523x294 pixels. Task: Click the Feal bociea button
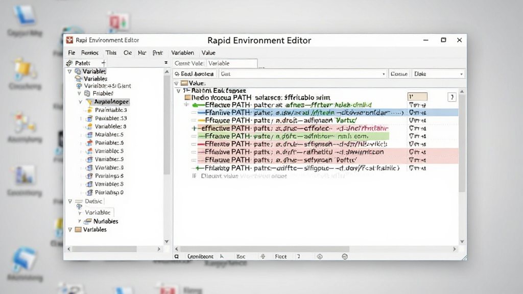coord(195,74)
